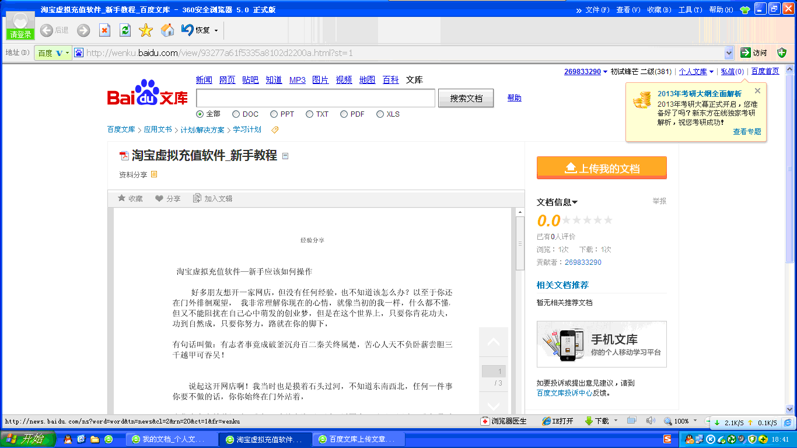Screen dimensions: 797x448
Task: Click the 请登录 user avatar icon
Action: click(20, 26)
